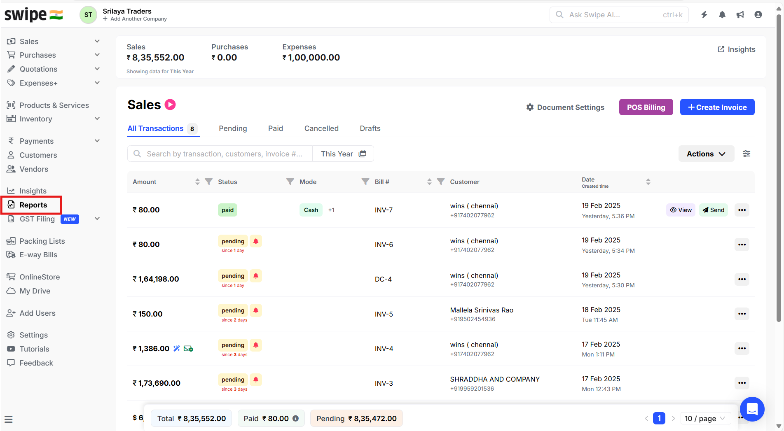The image size is (784, 431).
Task: Toggle sort order on Amount column
Action: pyautogui.click(x=197, y=182)
